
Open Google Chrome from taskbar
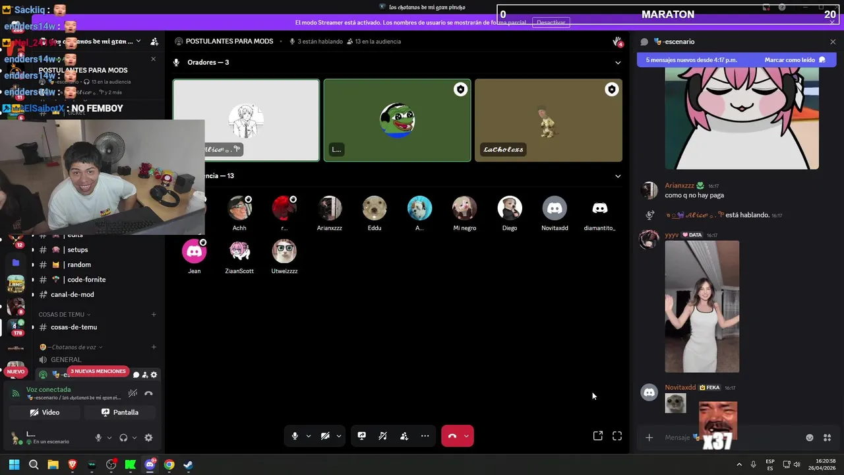pyautogui.click(x=169, y=464)
